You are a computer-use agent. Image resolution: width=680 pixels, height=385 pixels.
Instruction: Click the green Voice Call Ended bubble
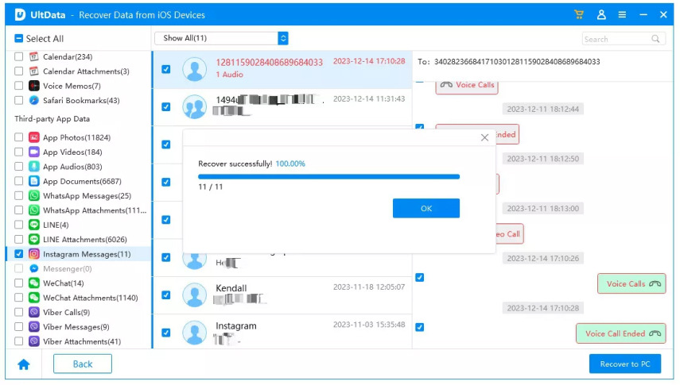tap(620, 333)
